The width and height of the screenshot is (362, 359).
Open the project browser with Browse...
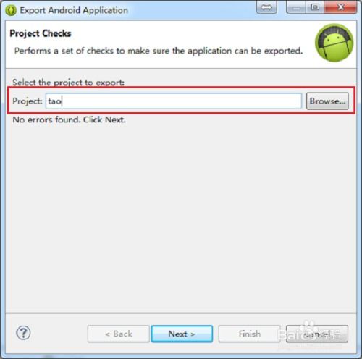[x=327, y=101]
